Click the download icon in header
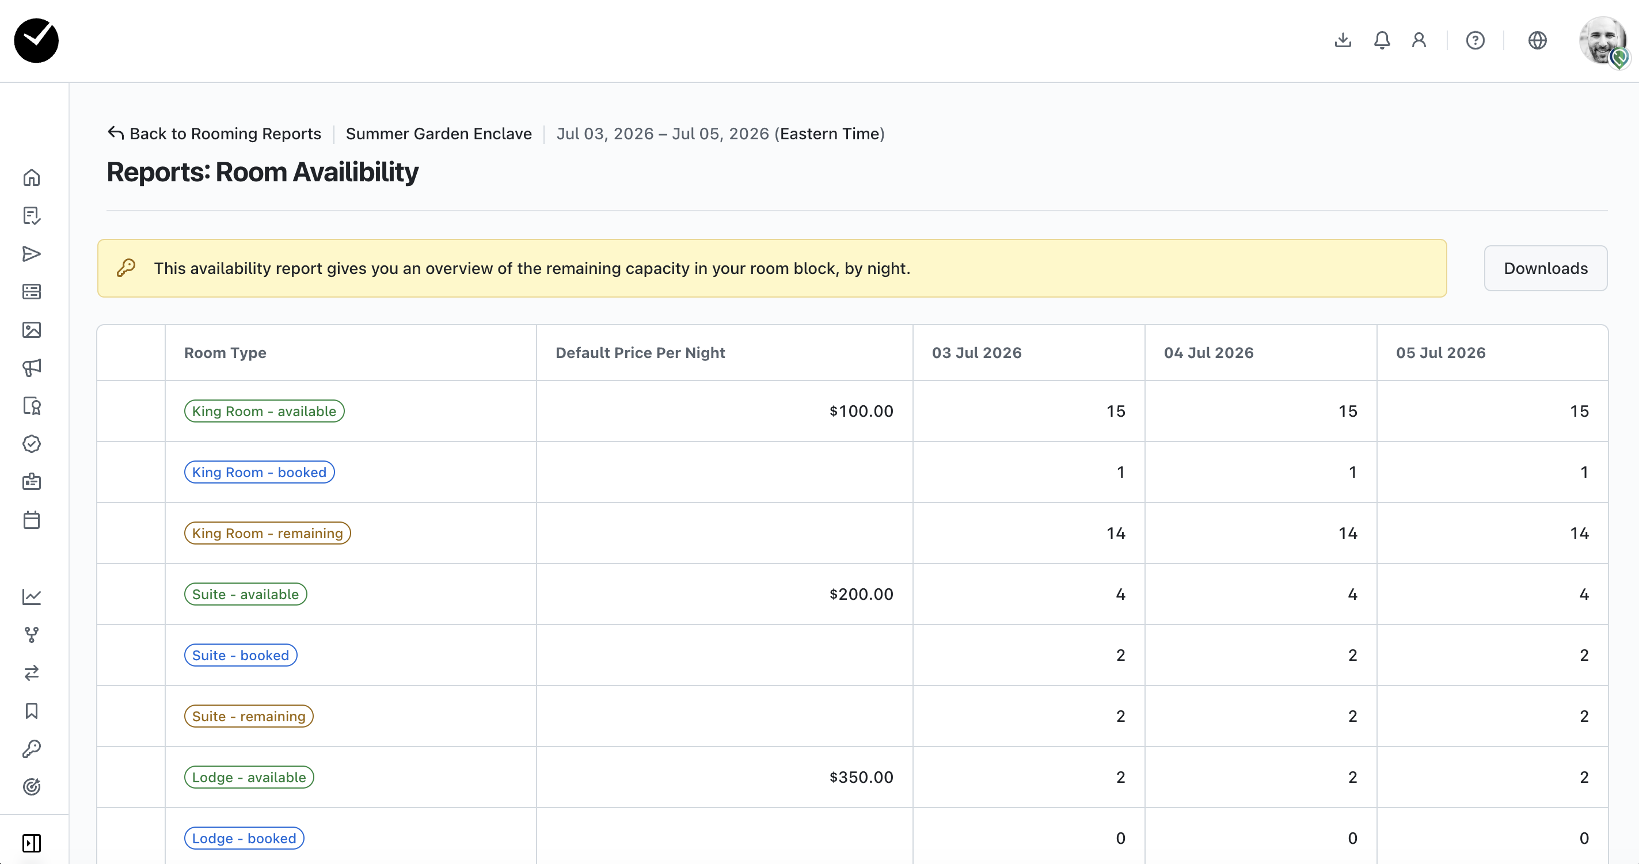 click(1343, 41)
